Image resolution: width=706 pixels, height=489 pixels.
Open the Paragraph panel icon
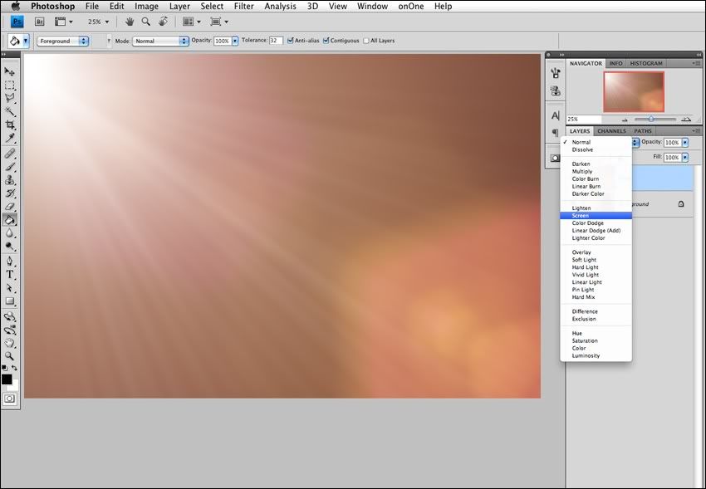(556, 133)
